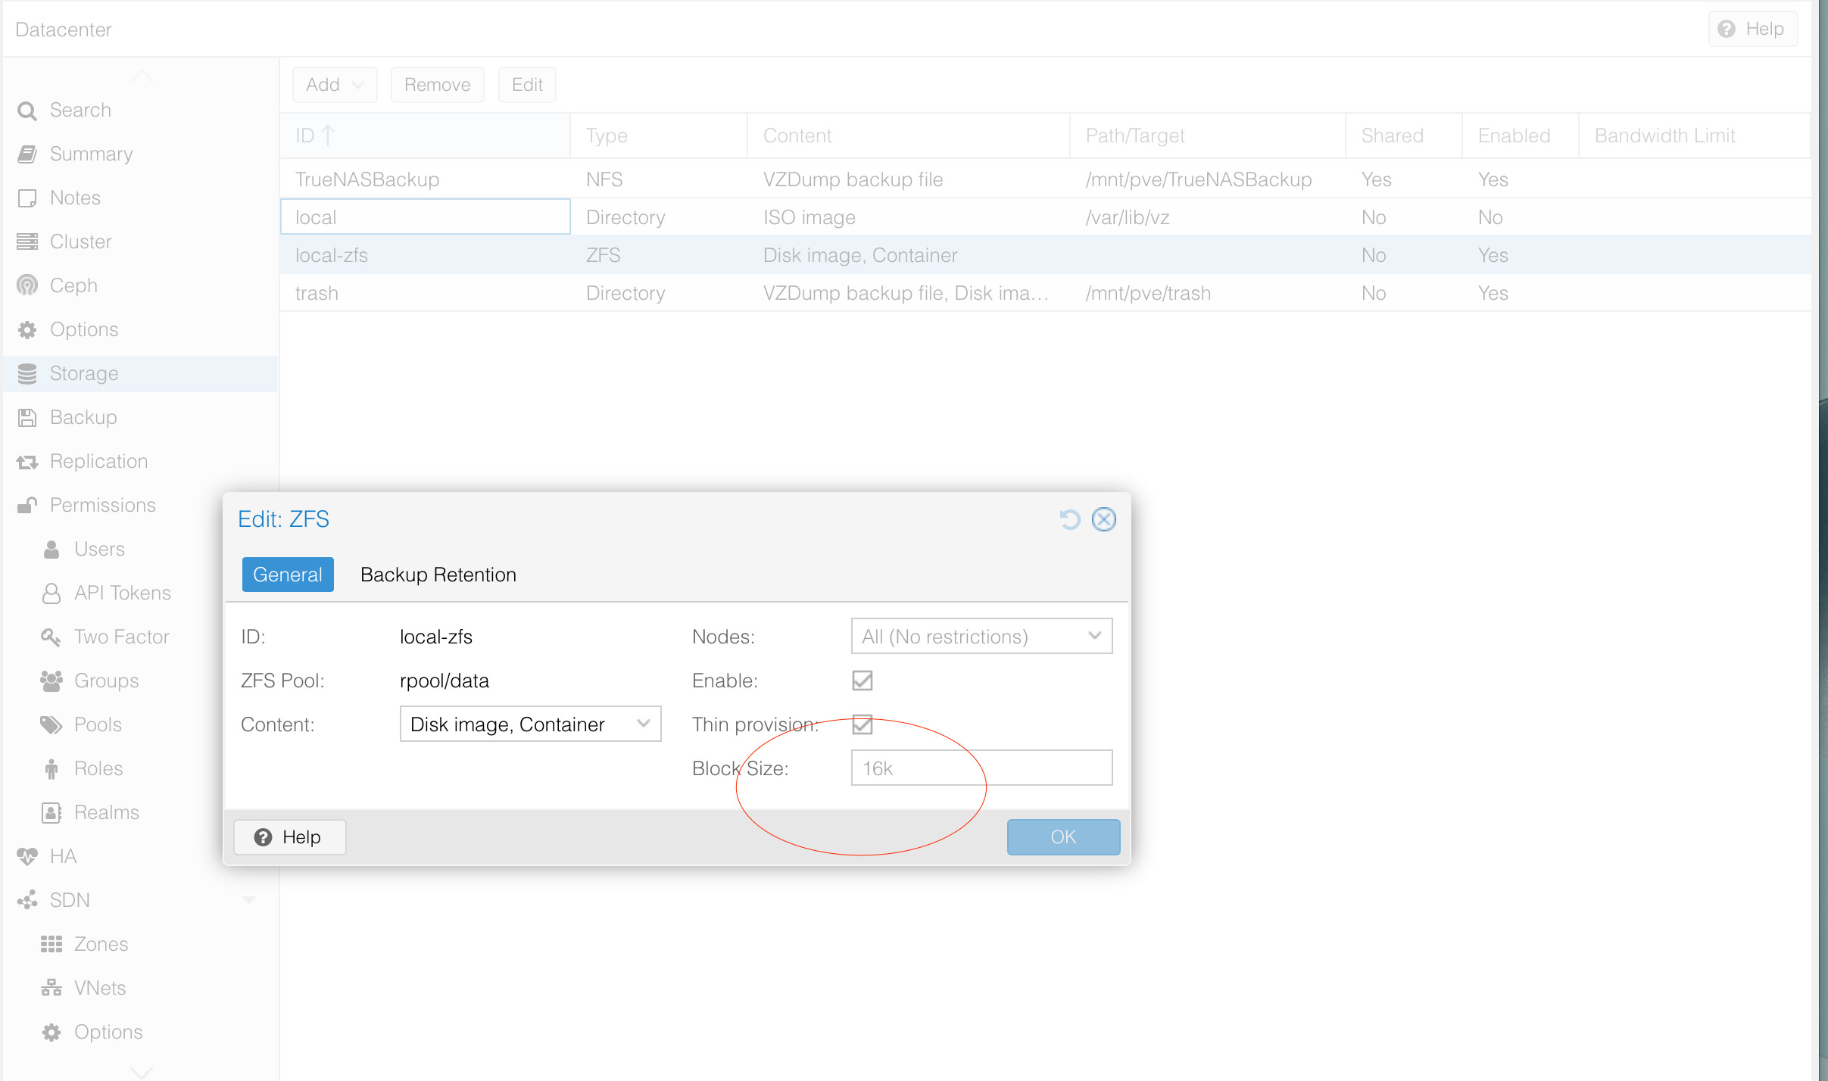Open Help in the Edit ZFS dialog
Screen dimensions: 1828x1081
[289, 837]
